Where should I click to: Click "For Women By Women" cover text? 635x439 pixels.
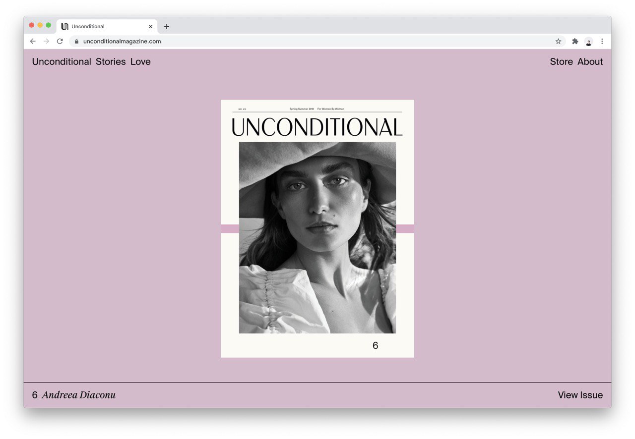click(330, 109)
